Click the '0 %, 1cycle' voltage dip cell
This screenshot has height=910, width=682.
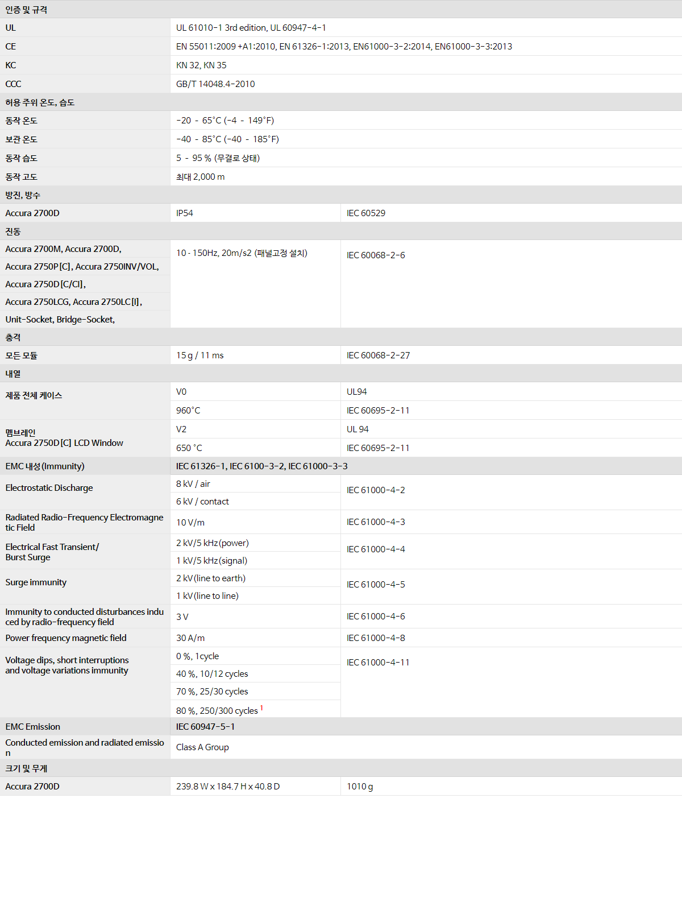tap(255, 656)
